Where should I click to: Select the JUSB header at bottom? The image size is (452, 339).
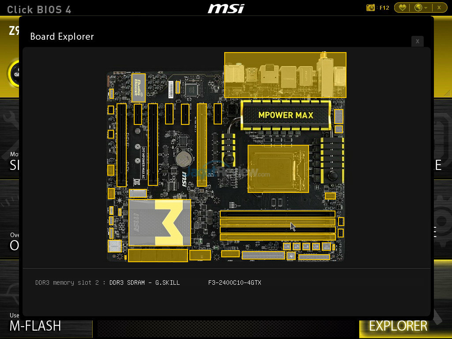(230, 254)
